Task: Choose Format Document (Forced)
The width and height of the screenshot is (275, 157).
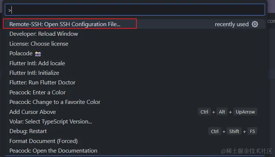Action: coord(134,141)
